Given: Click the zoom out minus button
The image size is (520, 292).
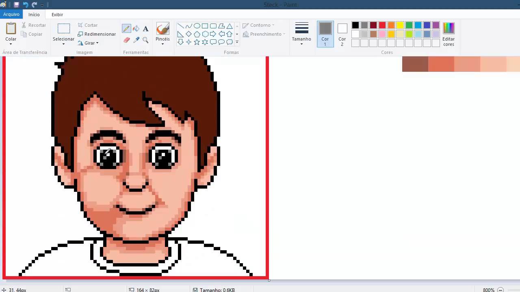Looking at the screenshot, I should click(x=500, y=290).
